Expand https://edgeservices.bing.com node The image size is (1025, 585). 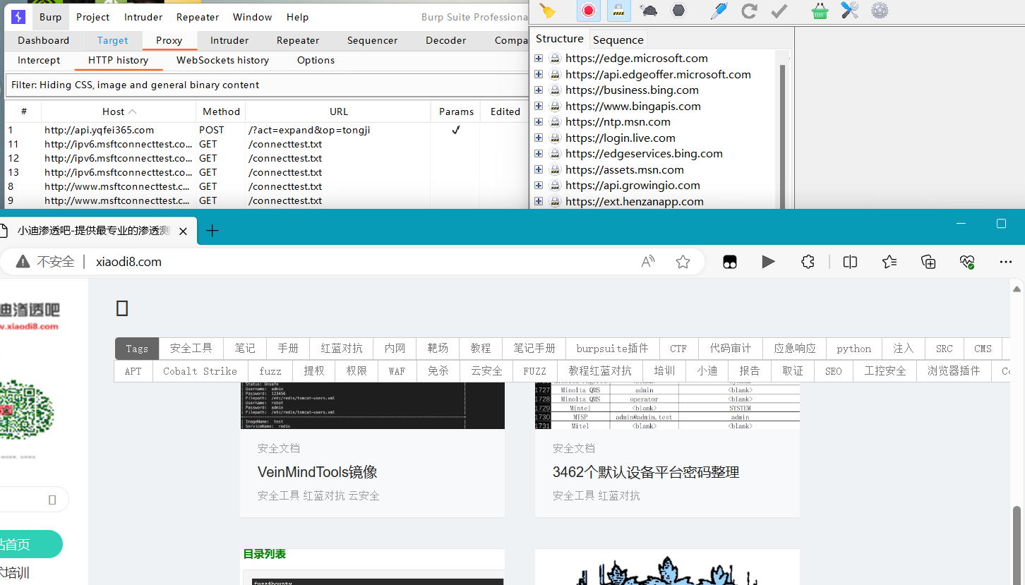coord(539,154)
